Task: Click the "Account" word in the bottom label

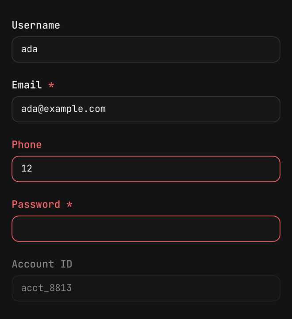Action: [33, 264]
